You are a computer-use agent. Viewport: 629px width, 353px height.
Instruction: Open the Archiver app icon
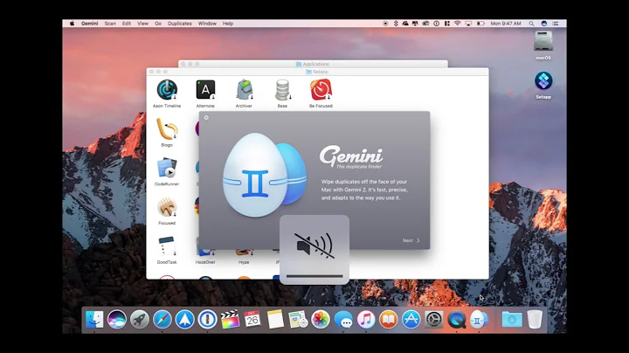coord(244,89)
